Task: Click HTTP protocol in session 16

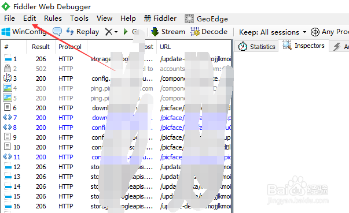Action: (x=65, y=206)
